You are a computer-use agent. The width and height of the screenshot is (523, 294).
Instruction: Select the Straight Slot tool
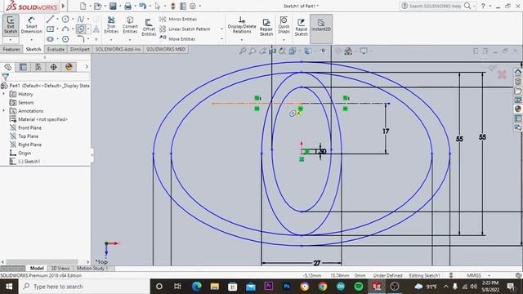click(50, 39)
